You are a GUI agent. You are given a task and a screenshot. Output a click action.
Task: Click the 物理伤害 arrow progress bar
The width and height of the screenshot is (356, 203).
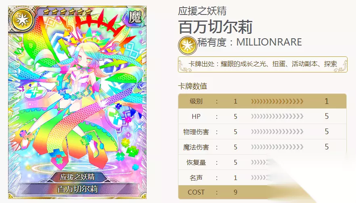pos(277,132)
